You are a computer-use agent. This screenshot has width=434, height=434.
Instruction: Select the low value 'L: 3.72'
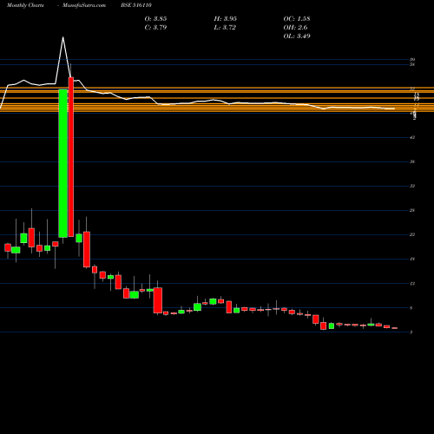point(225,28)
